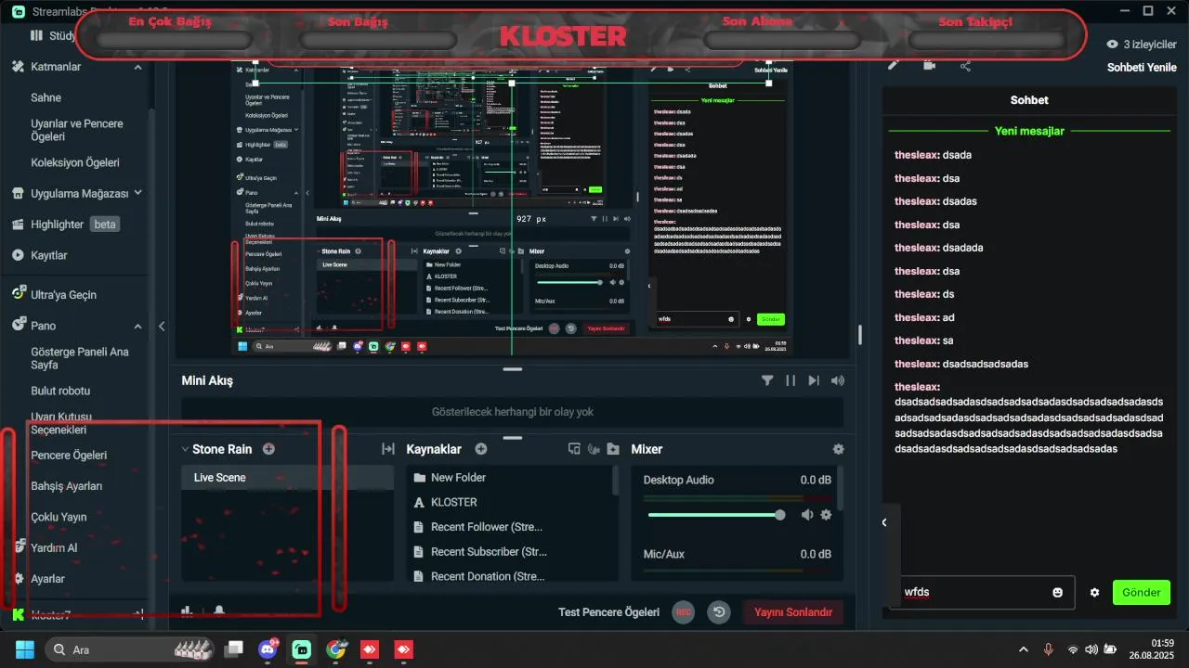Toggle the studio mode icon in Kaynaklar
Image resolution: width=1189 pixels, height=668 pixels.
click(574, 449)
